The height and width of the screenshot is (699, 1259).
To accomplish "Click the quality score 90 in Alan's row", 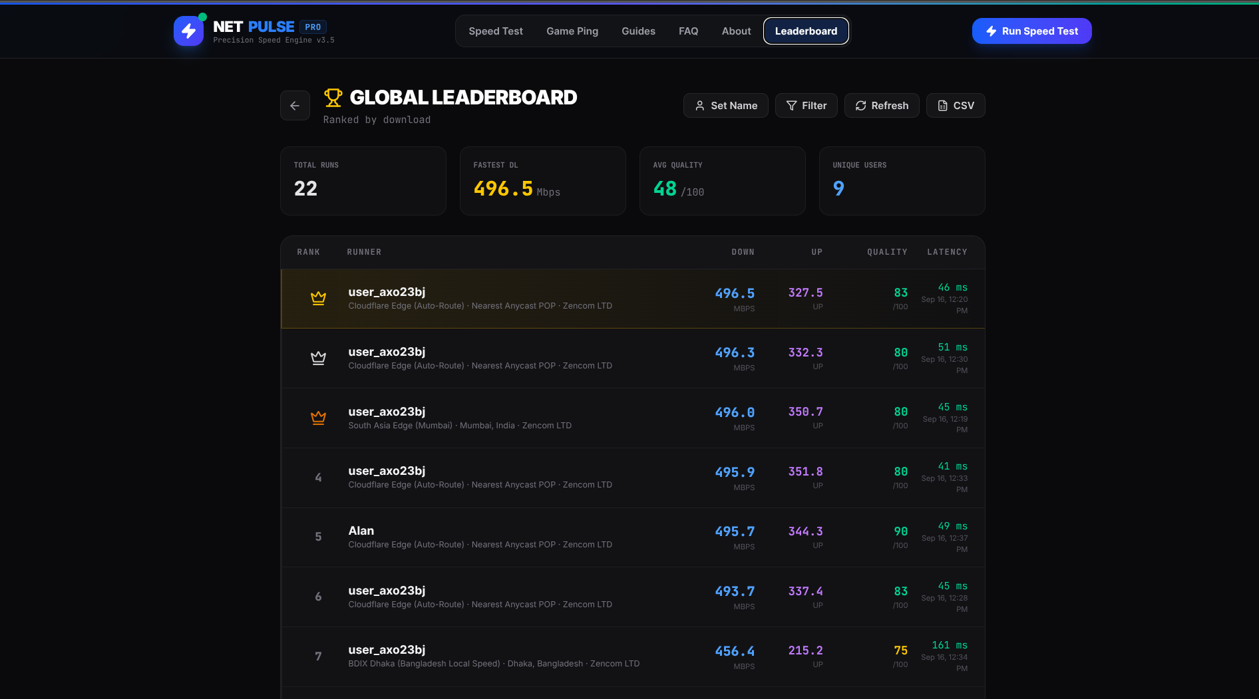I will point(900,531).
